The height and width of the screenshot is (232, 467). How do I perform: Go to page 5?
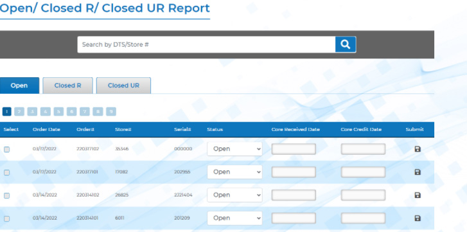point(58,112)
